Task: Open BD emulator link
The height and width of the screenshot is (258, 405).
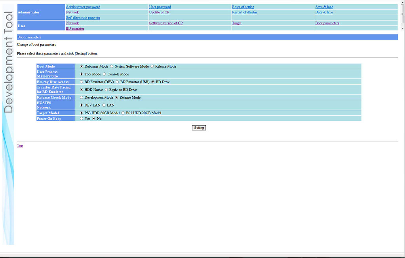Action: tap(75, 28)
